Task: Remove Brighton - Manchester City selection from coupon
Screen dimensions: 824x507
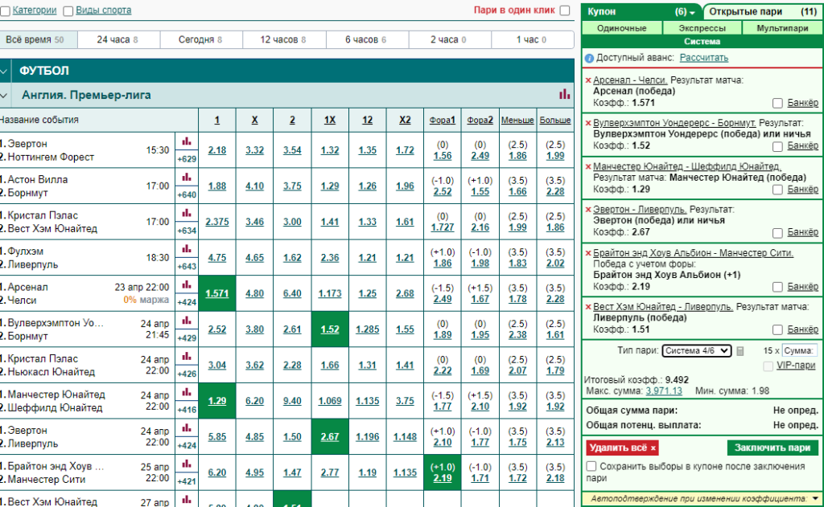Action: click(x=588, y=253)
